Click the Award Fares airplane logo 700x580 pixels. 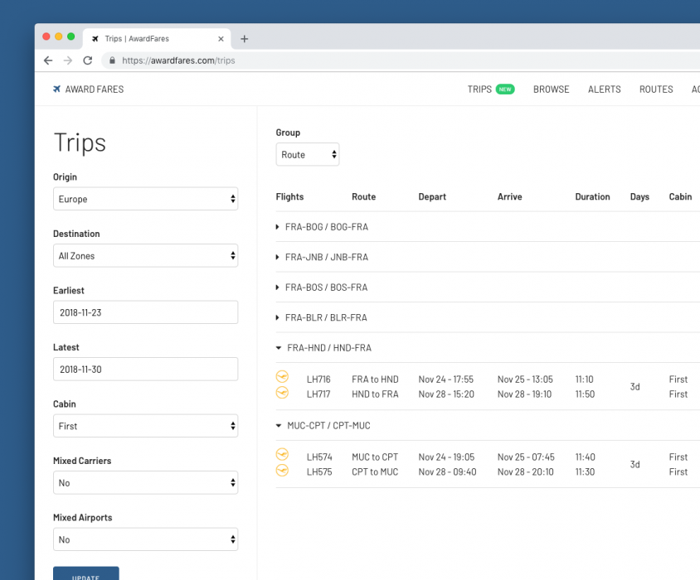pyautogui.click(x=56, y=89)
